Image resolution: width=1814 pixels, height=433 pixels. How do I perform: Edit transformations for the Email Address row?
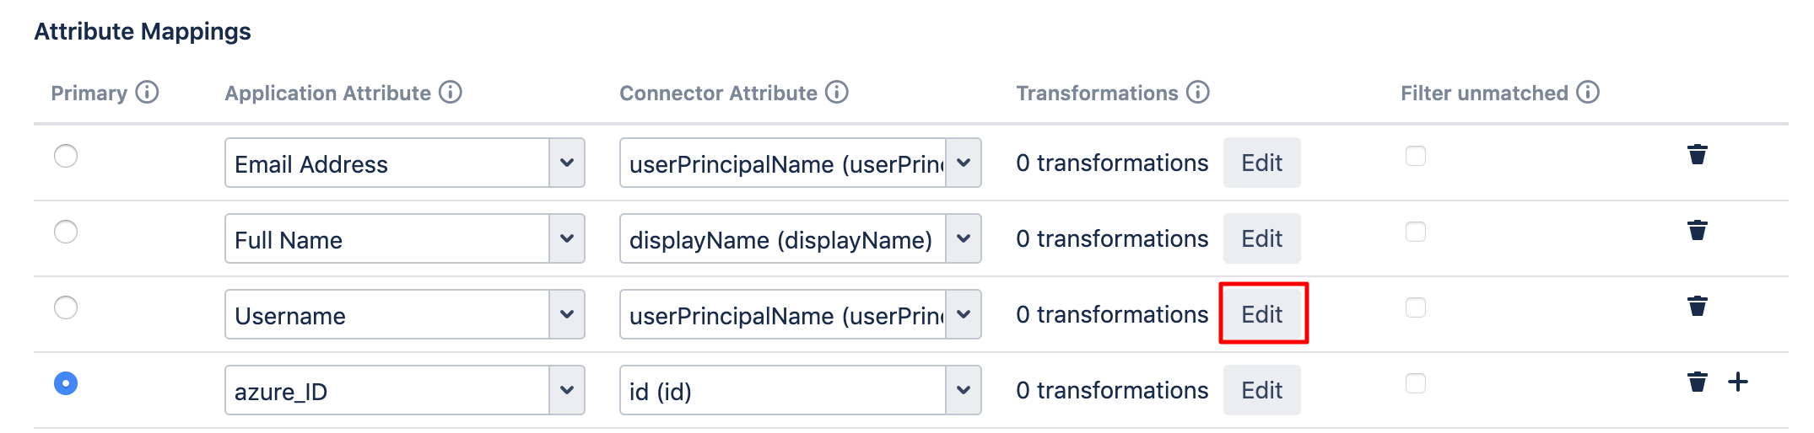click(x=1261, y=163)
